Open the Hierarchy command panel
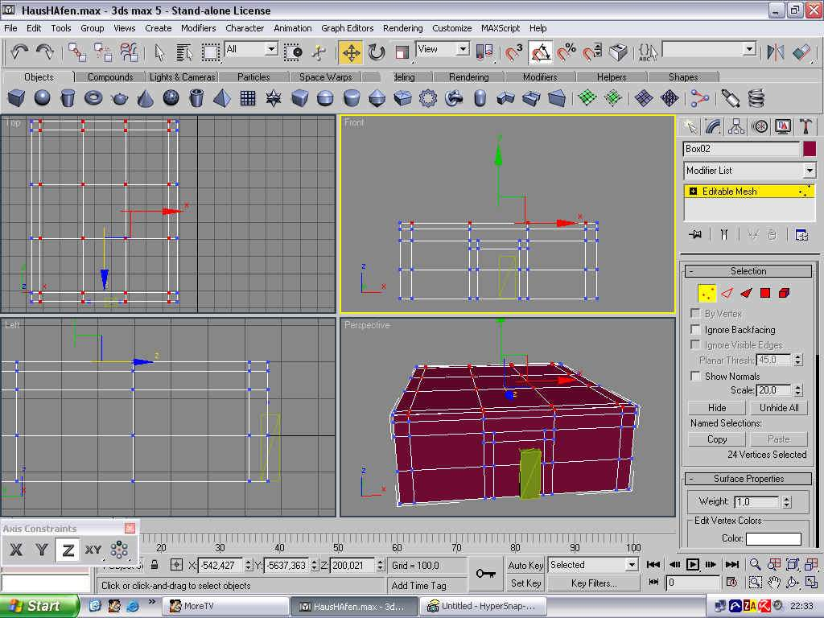 pyautogui.click(x=735, y=126)
